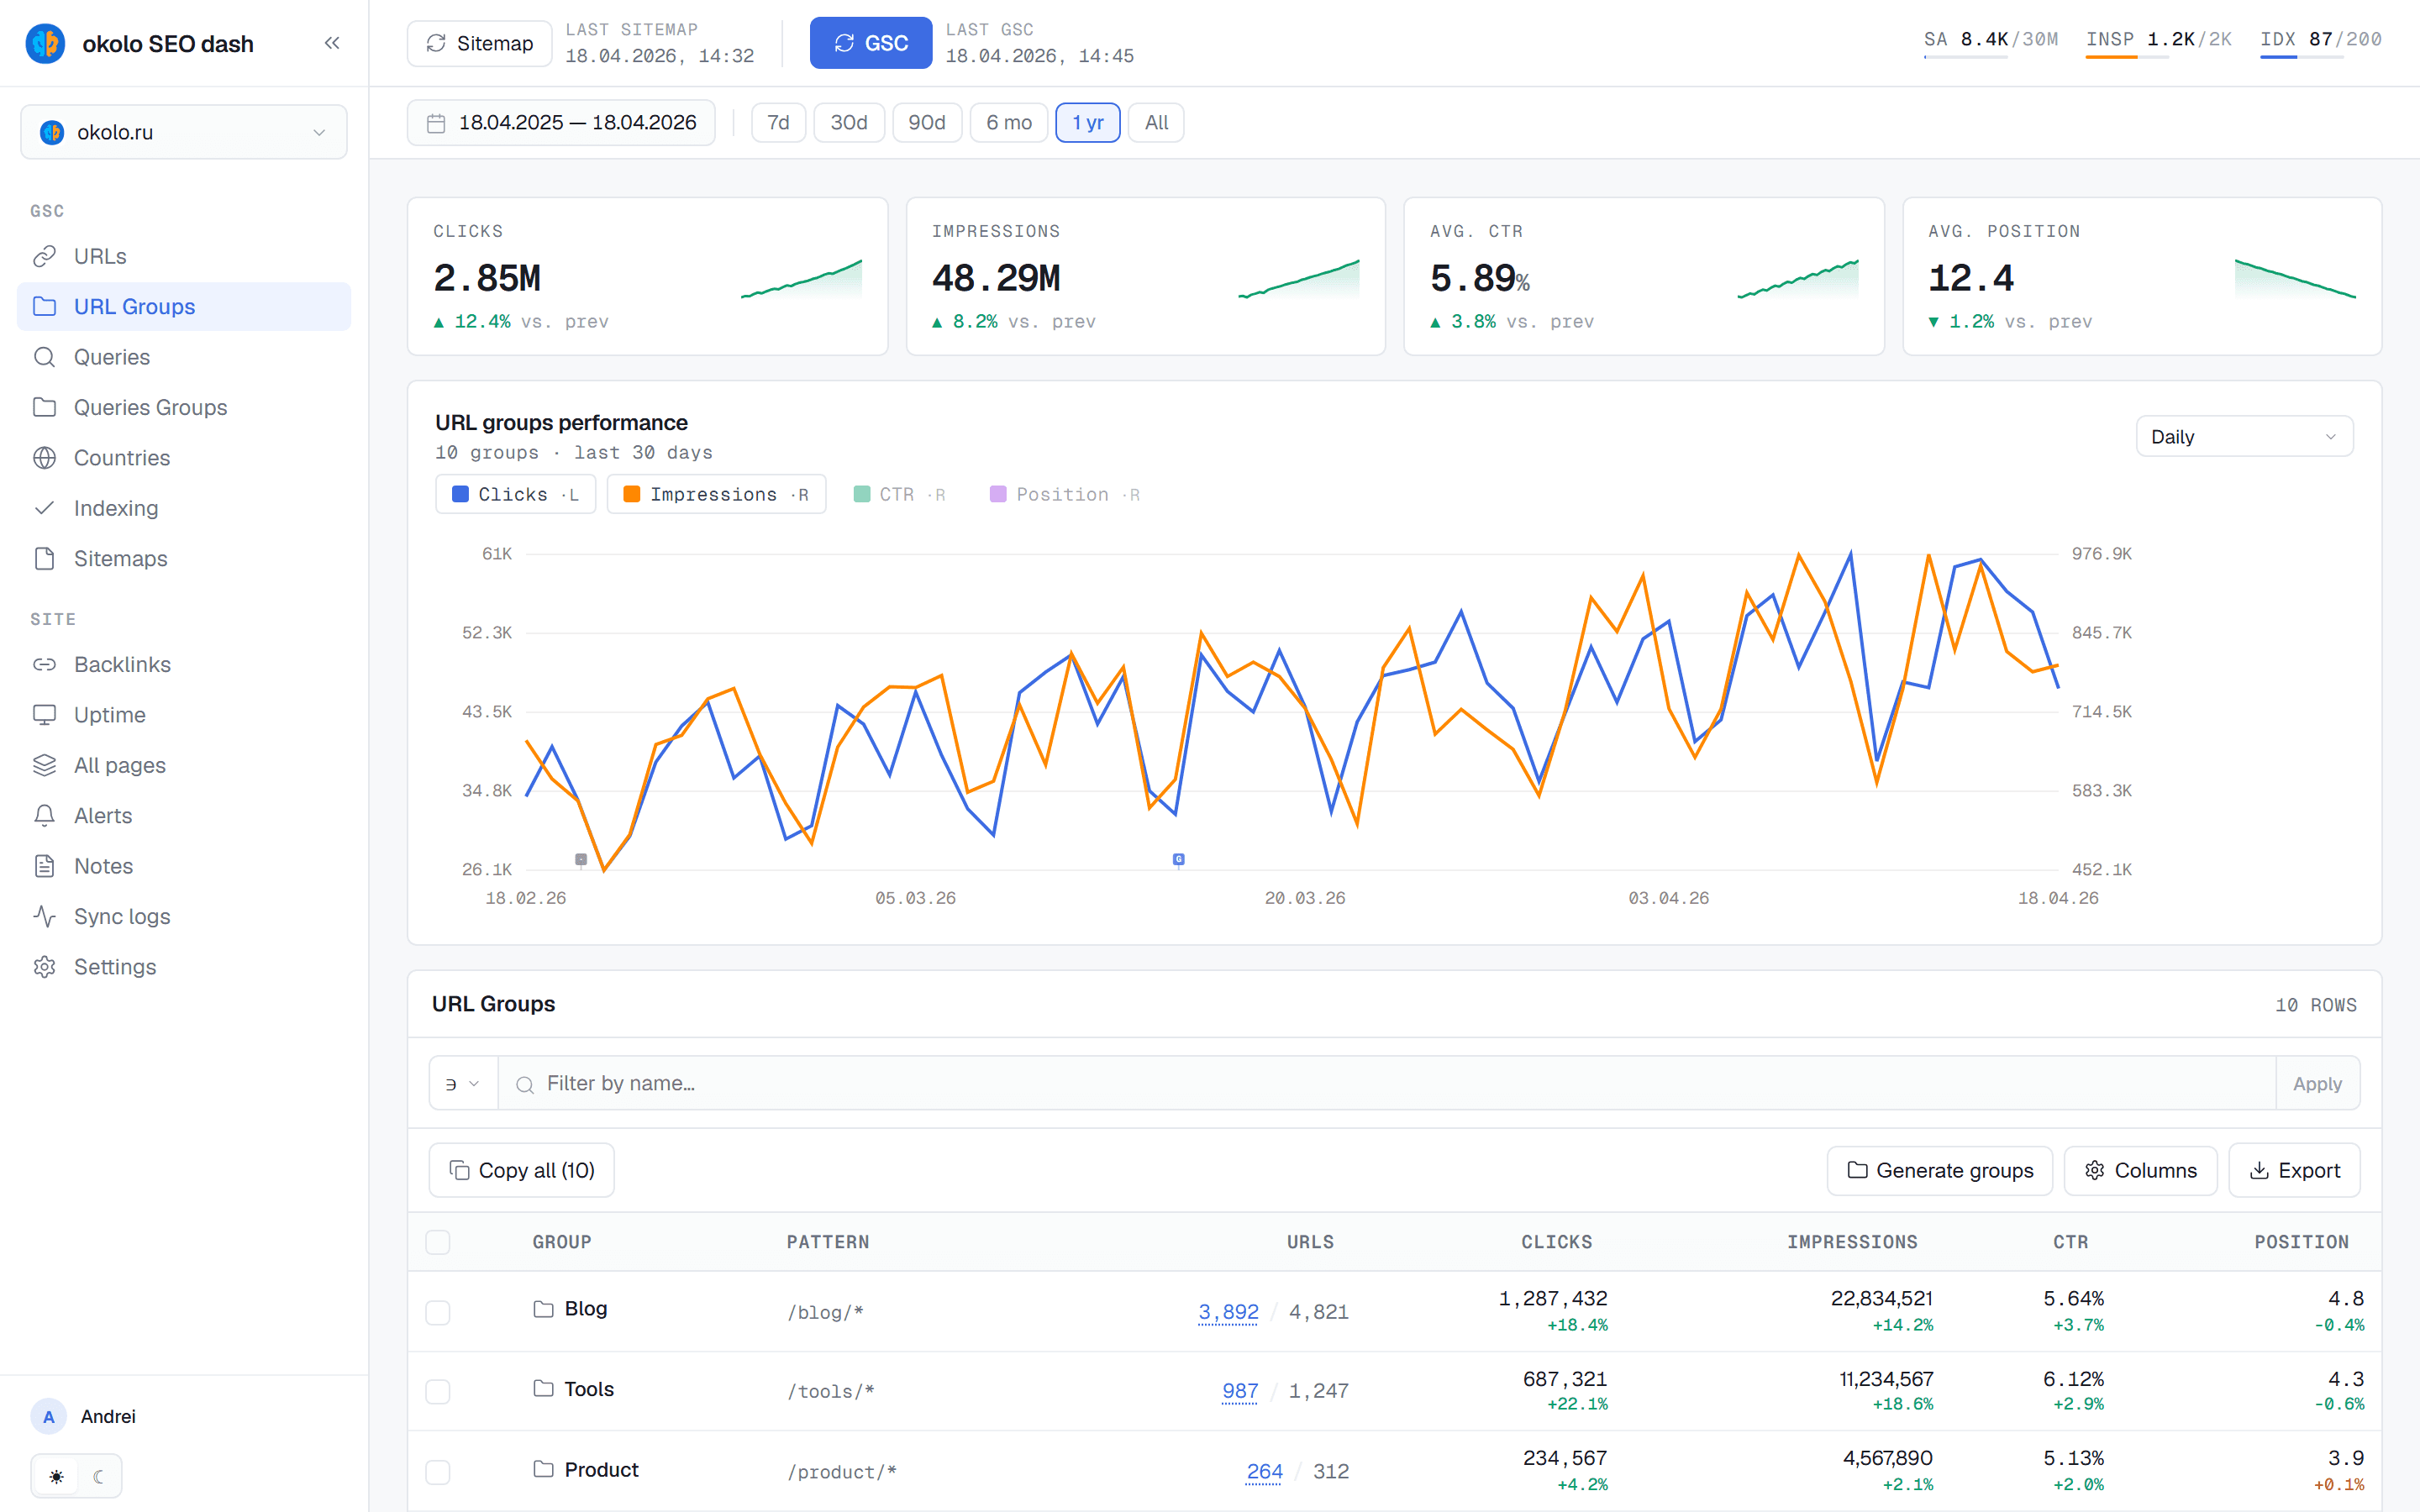Toggle the Clicks series in chart legend
This screenshot has height=1512, width=2420.
[515, 494]
